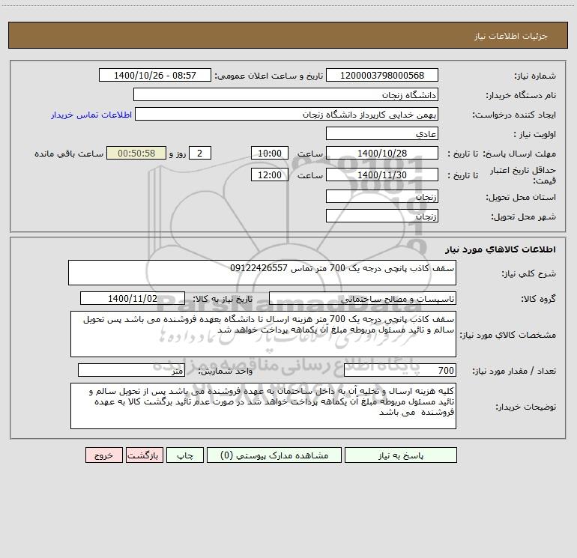Click the announcement date field 1400/10/26 - 08:57

tap(155, 76)
